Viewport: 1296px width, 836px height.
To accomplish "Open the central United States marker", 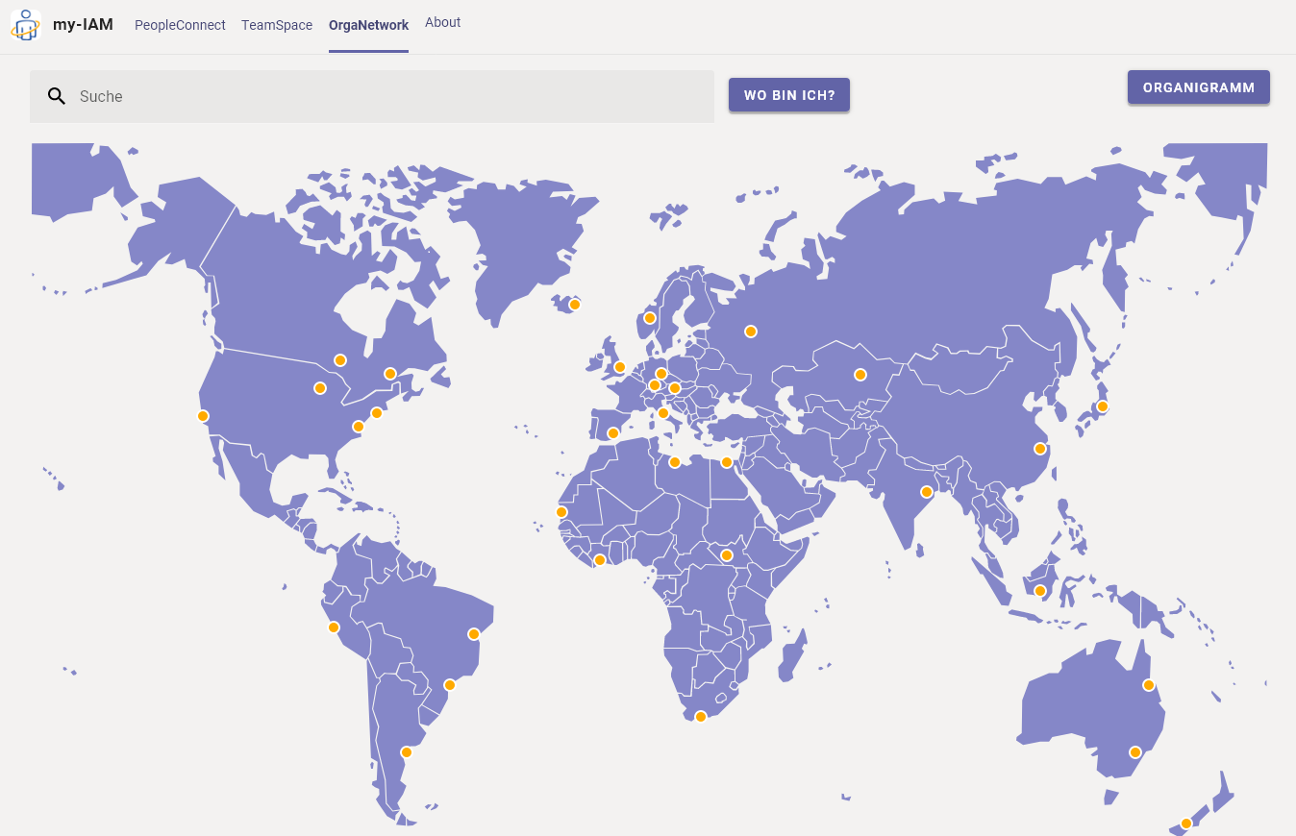I will click(320, 388).
